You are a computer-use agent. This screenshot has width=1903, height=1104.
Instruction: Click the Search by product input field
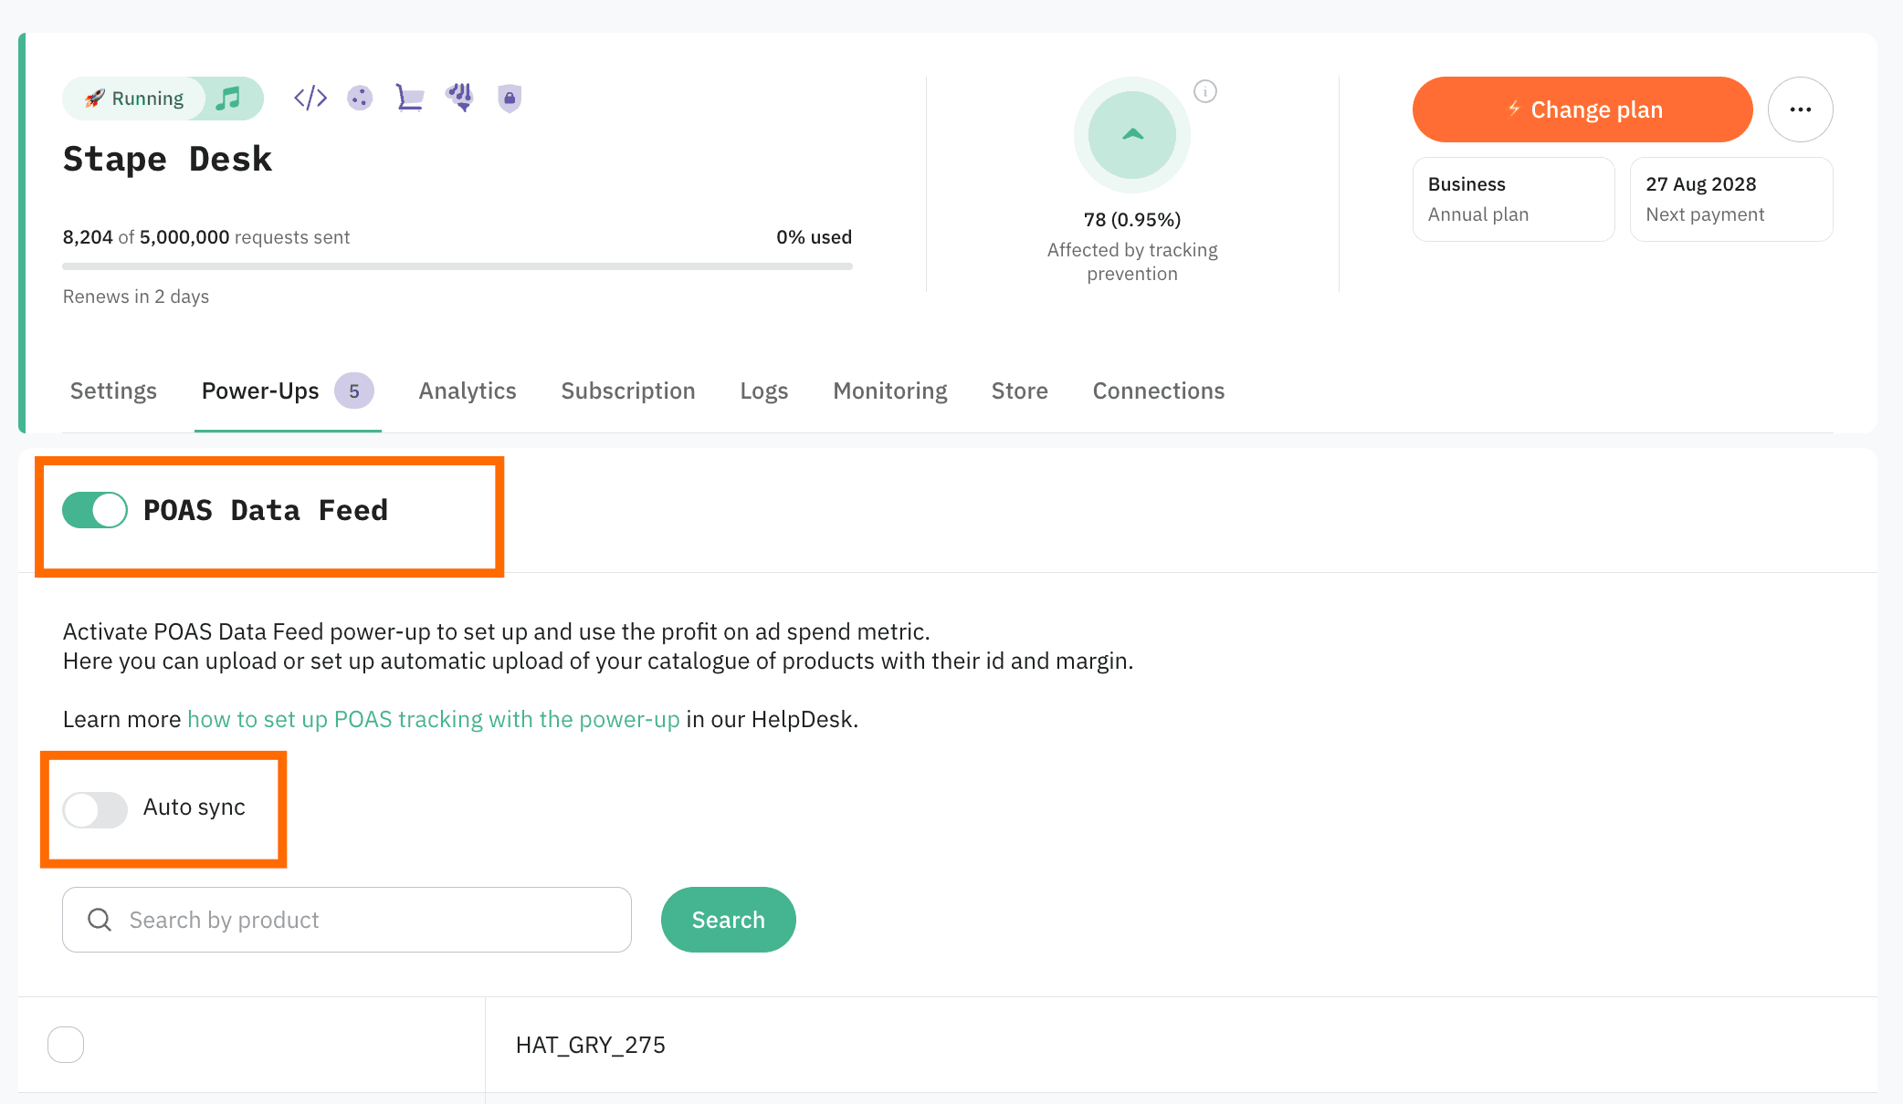pos(347,920)
